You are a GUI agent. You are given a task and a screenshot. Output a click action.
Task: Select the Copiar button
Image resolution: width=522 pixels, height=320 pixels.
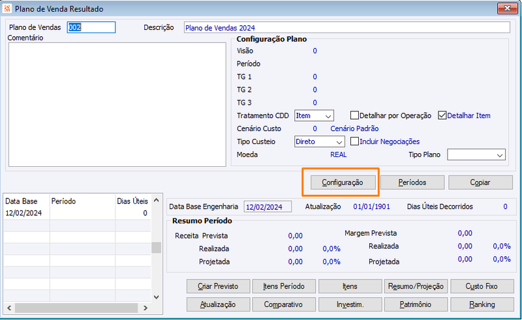pos(480,182)
